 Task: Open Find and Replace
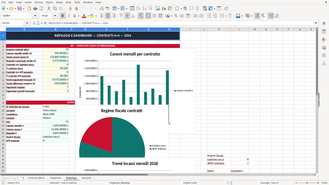point(101,8)
